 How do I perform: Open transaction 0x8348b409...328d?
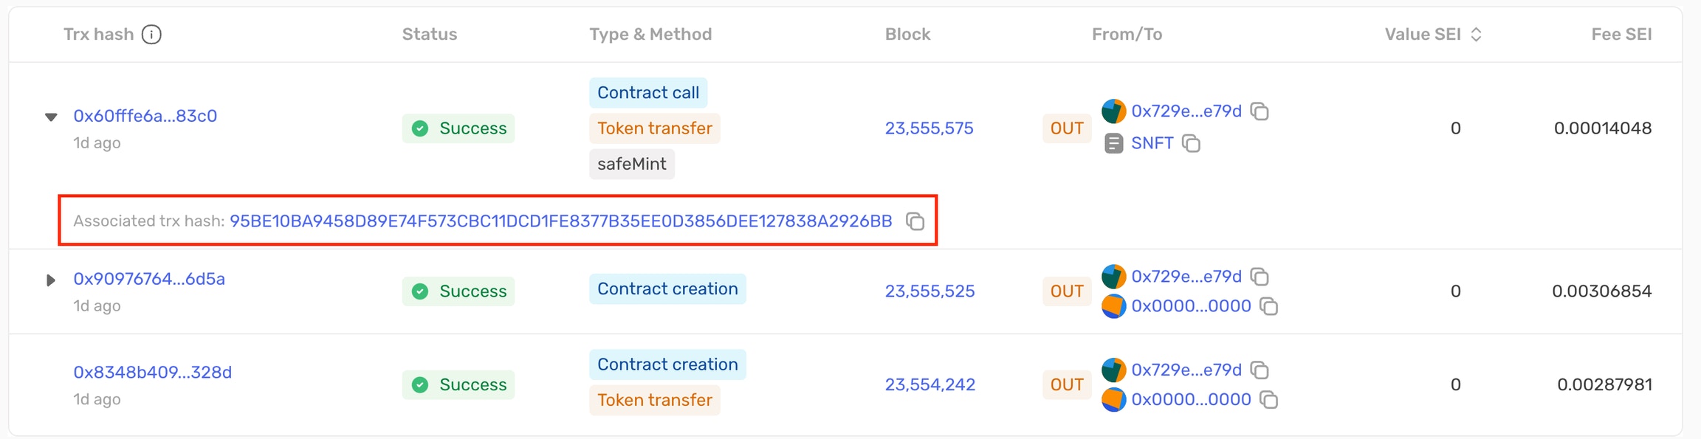153,372
